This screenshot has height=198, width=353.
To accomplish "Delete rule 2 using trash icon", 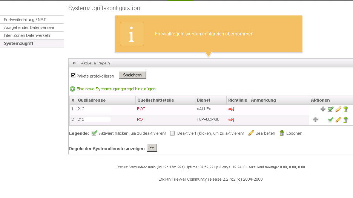I will pos(345,120).
